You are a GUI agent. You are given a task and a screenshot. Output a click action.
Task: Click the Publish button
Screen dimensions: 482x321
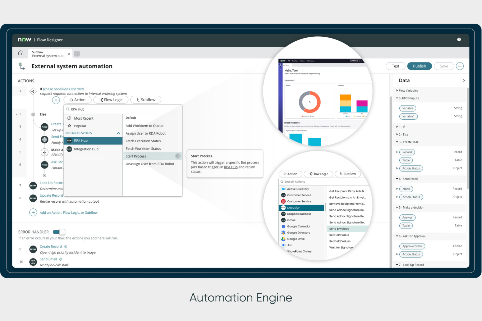419,66
